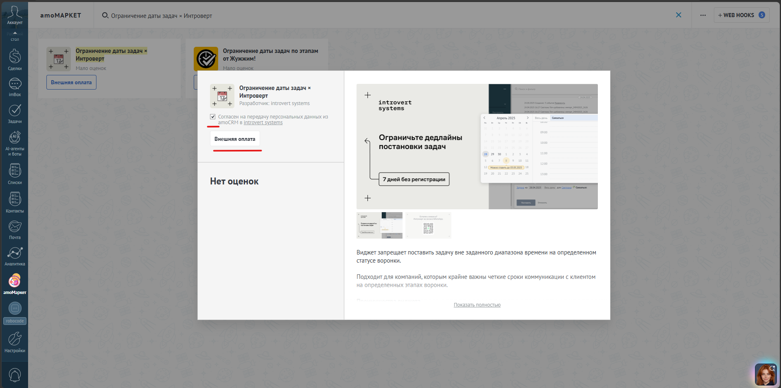Open Аналитика section

15,256
